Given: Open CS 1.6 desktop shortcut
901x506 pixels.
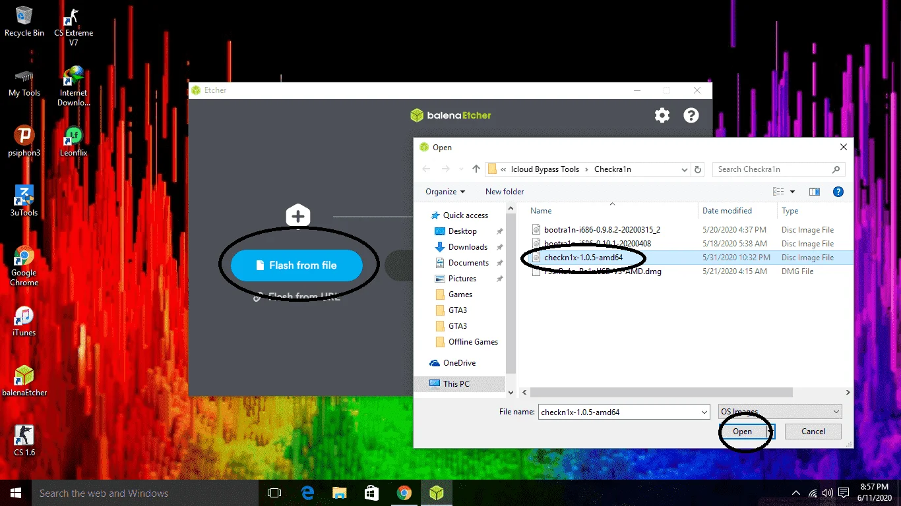Looking at the screenshot, I should point(24,441).
